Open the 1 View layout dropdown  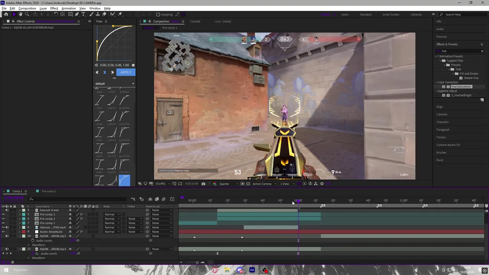pyautogui.click(x=287, y=184)
